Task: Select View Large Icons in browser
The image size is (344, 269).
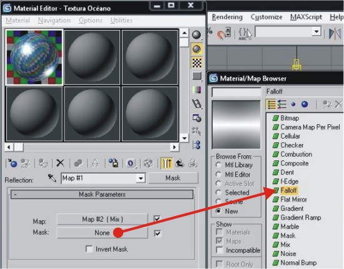Action: point(305,104)
